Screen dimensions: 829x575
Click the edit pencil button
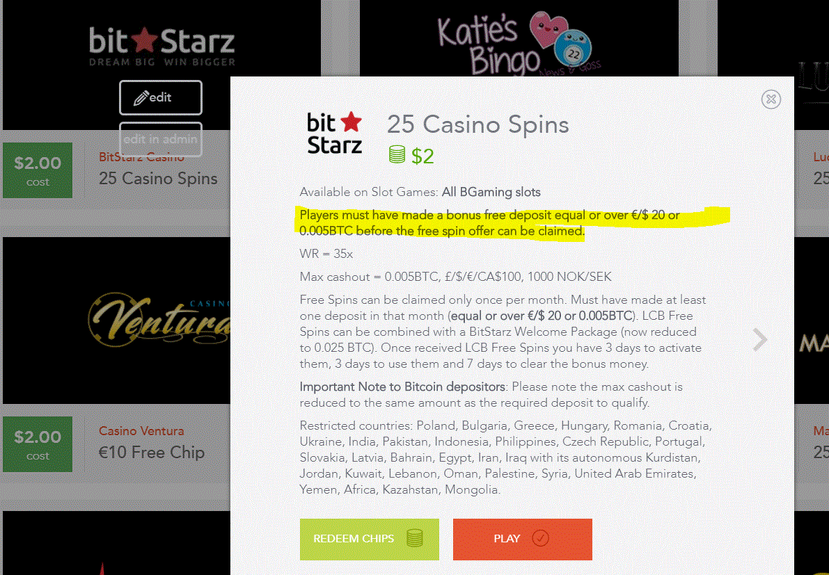pyautogui.click(x=161, y=97)
